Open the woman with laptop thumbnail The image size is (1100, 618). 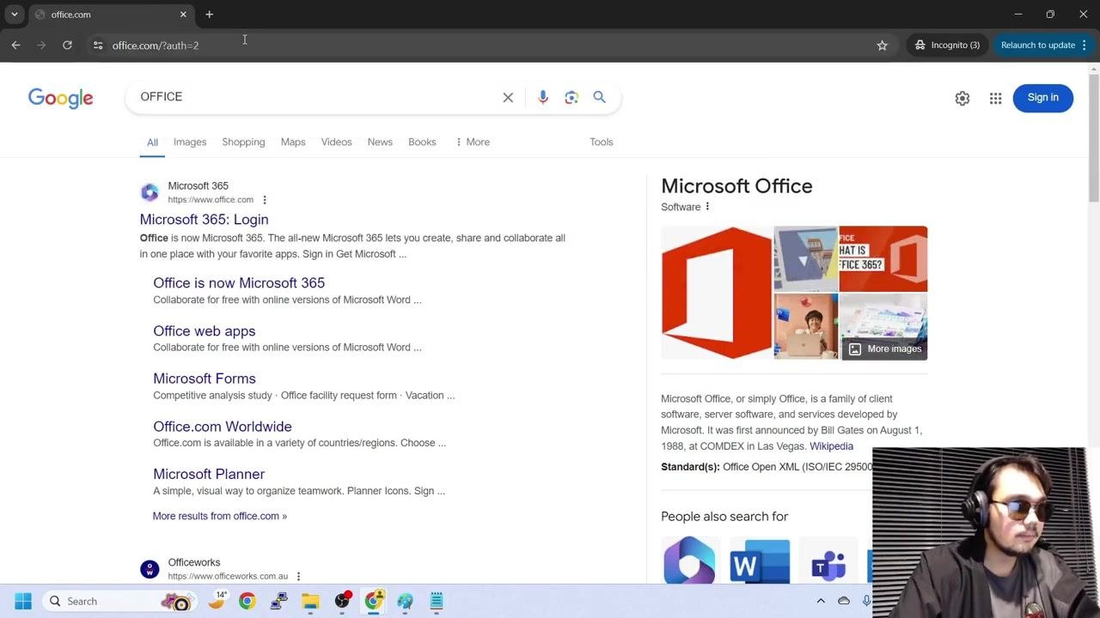click(x=806, y=326)
